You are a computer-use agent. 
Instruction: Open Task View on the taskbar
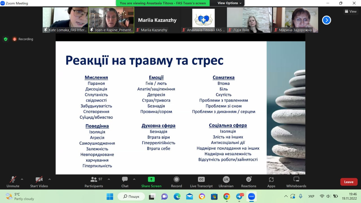pos(152,197)
